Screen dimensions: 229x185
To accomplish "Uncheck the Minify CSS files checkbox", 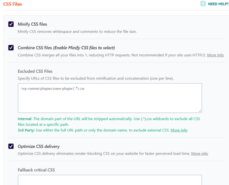I will click(x=11, y=24).
